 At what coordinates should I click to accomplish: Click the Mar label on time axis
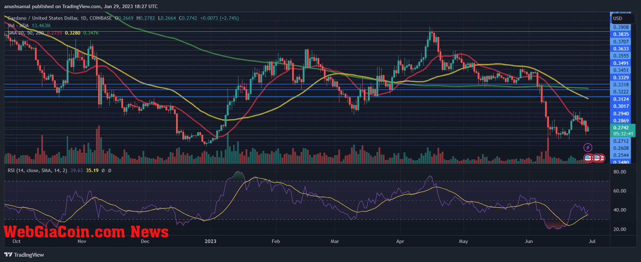[x=335, y=241]
